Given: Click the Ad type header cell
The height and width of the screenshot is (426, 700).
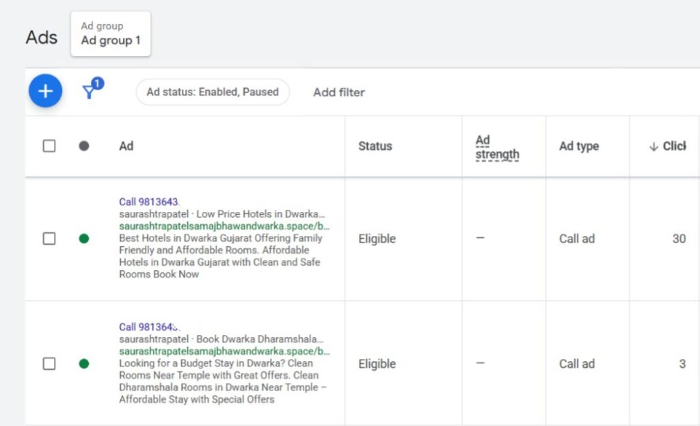Looking at the screenshot, I should pyautogui.click(x=578, y=146).
